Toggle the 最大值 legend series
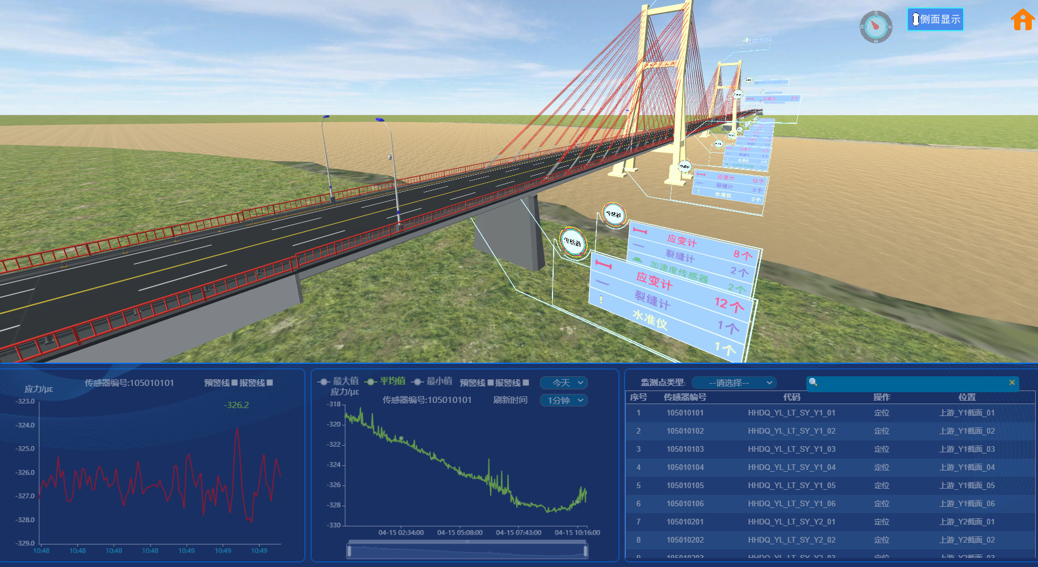The width and height of the screenshot is (1038, 567). click(x=338, y=381)
